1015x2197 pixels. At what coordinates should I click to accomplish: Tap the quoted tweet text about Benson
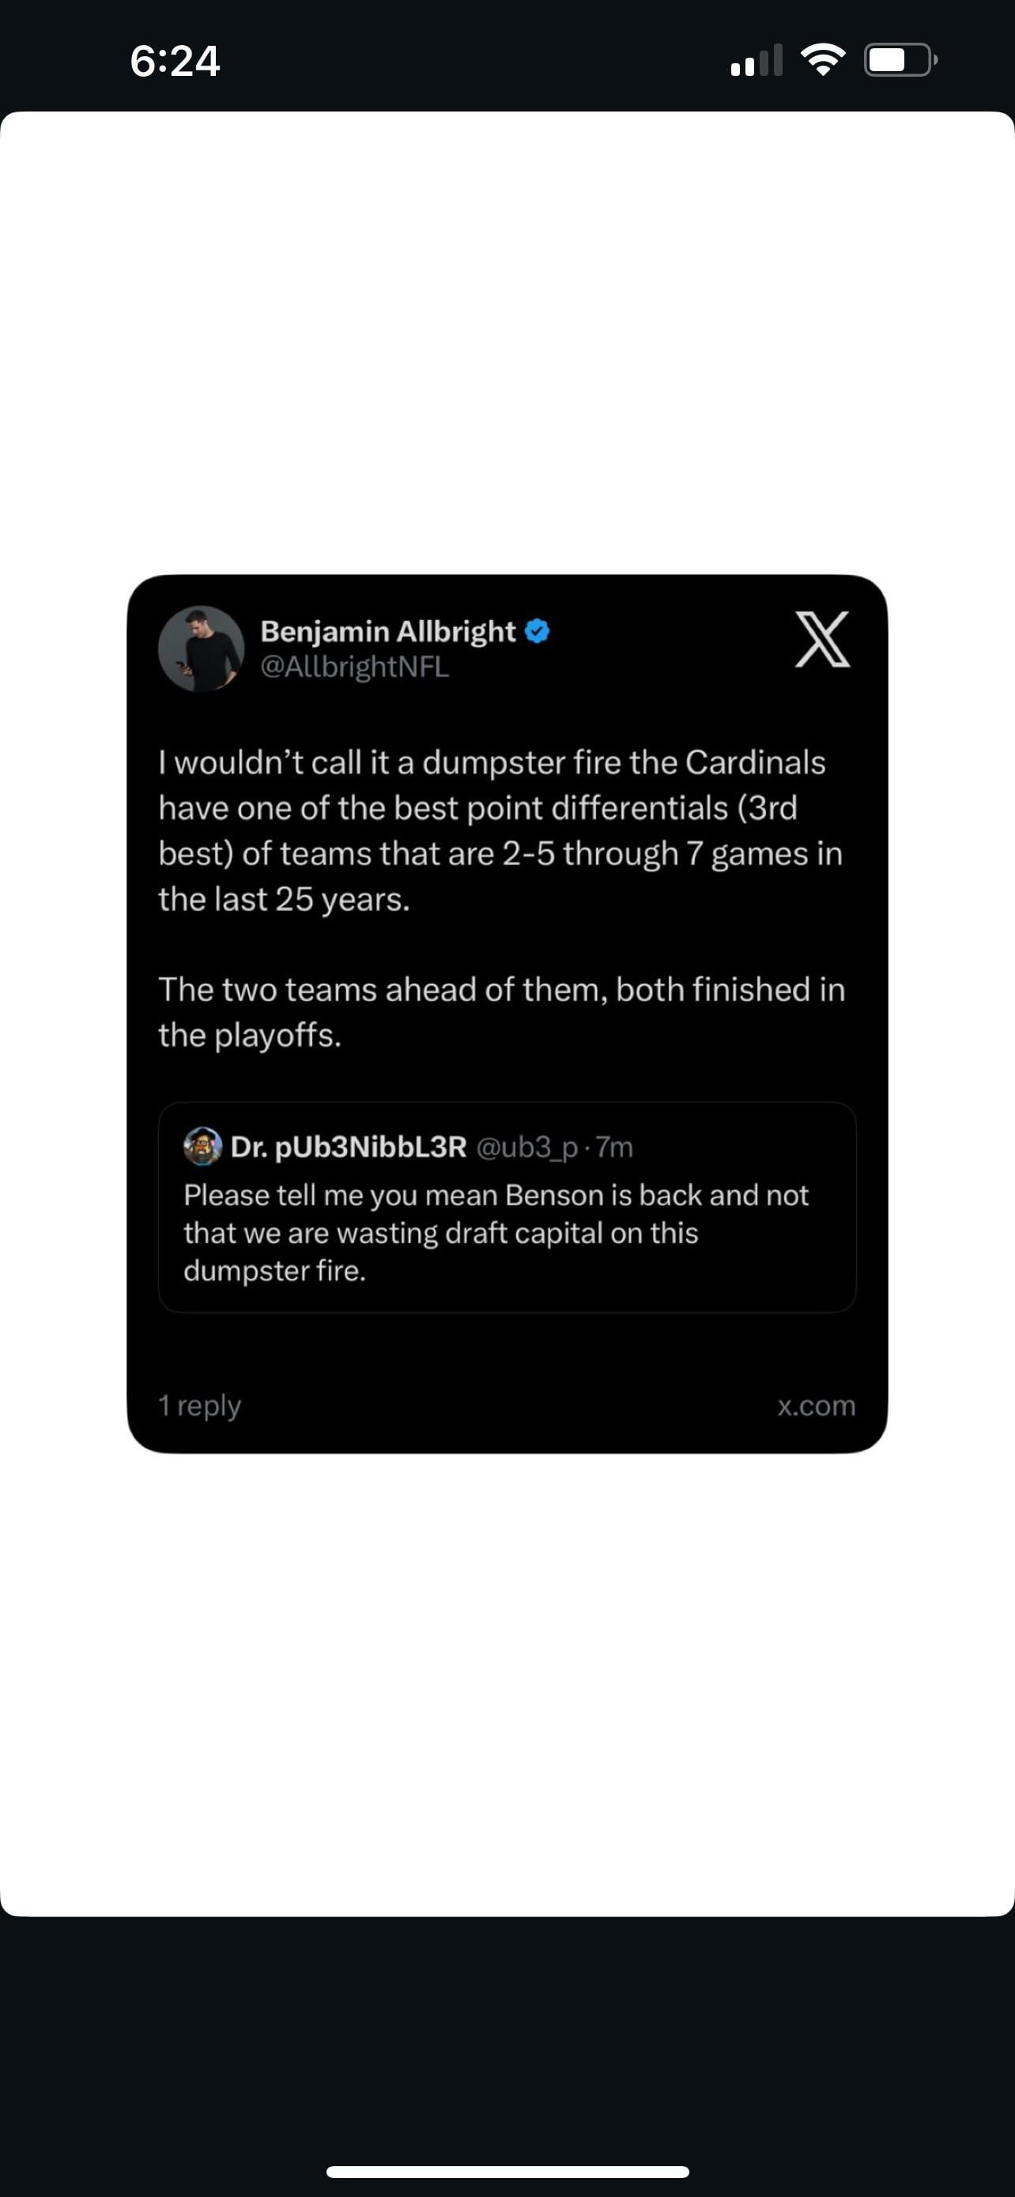tap(495, 1232)
